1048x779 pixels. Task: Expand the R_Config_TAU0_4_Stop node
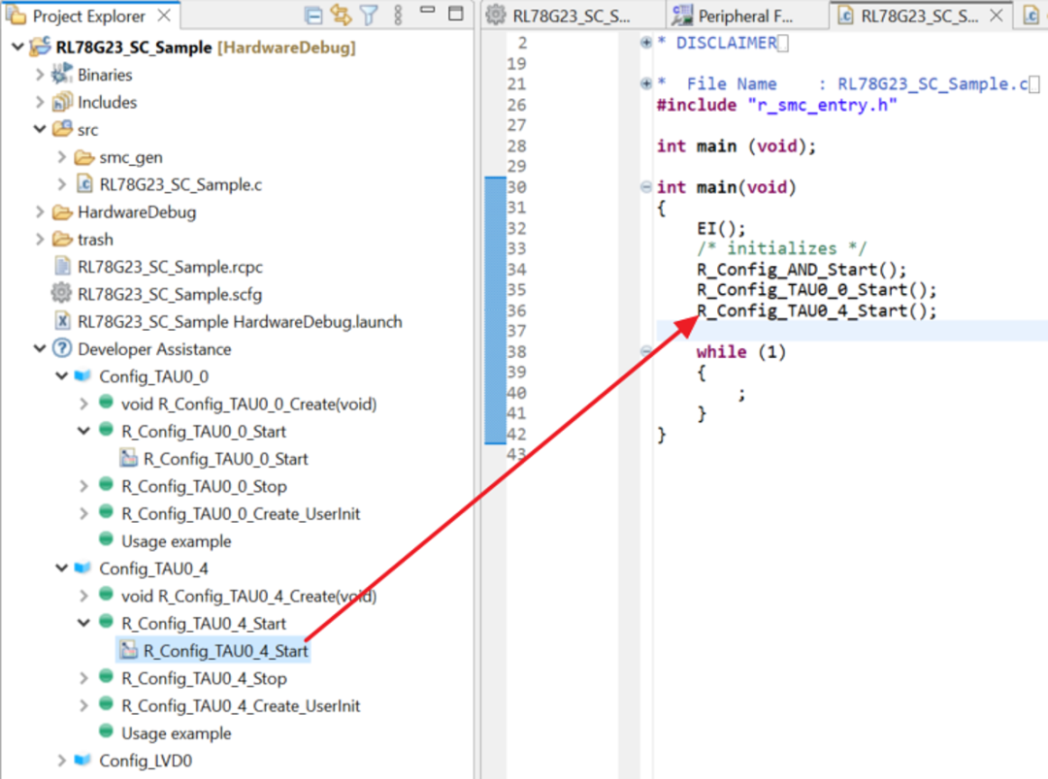pyautogui.click(x=83, y=678)
